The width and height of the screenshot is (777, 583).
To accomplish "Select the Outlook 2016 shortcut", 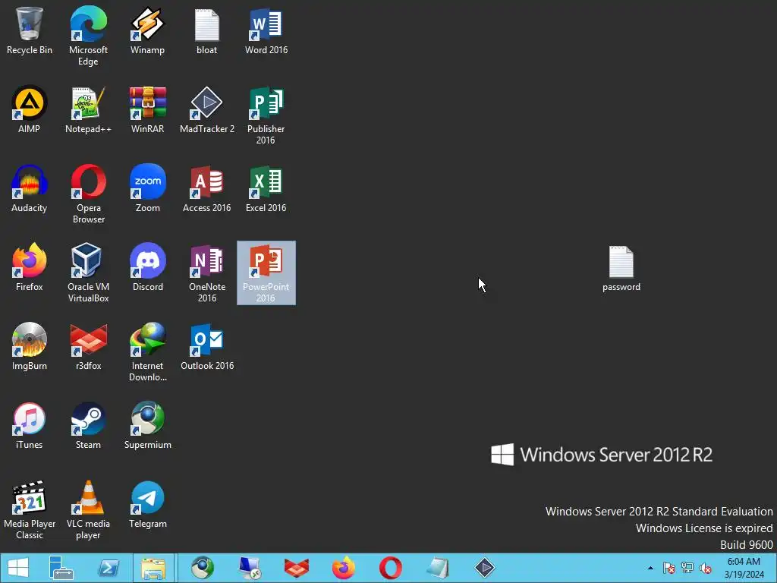I will click(206, 346).
